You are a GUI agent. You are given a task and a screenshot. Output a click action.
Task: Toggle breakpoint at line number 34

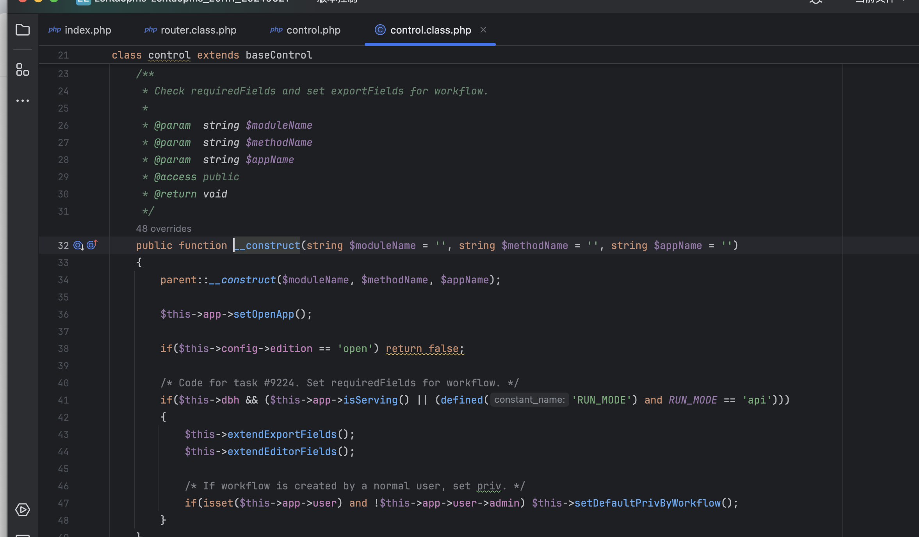63,280
